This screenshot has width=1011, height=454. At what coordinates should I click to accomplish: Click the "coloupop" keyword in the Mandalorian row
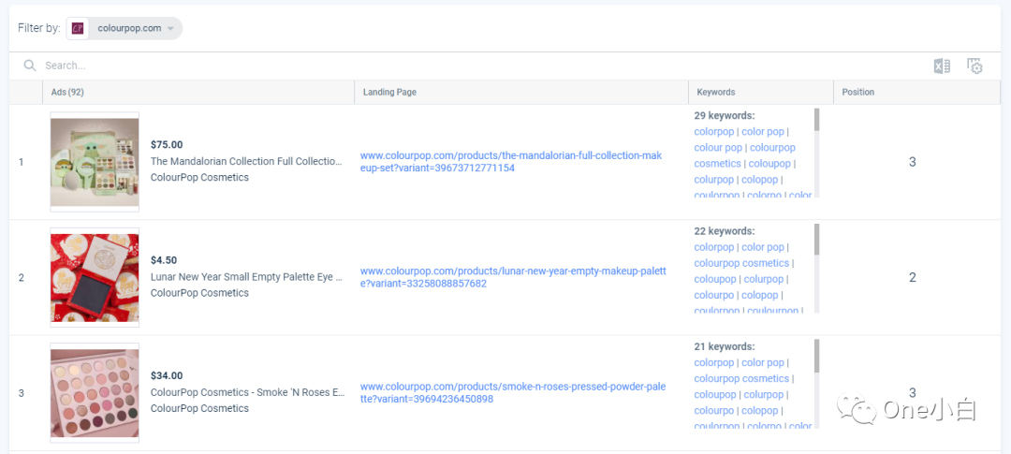pos(769,164)
